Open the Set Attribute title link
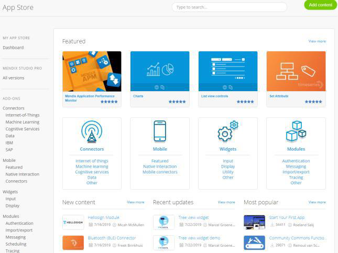Screen dimensions: 338x253 point(279,96)
